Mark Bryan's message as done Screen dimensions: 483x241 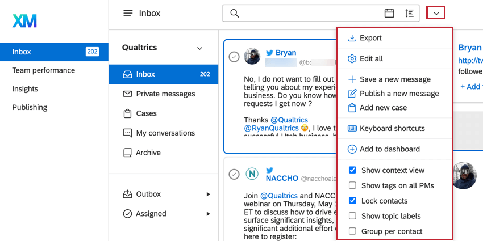[235, 57]
